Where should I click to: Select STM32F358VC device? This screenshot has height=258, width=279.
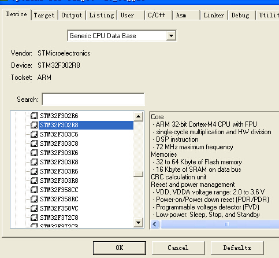[x=59, y=208]
